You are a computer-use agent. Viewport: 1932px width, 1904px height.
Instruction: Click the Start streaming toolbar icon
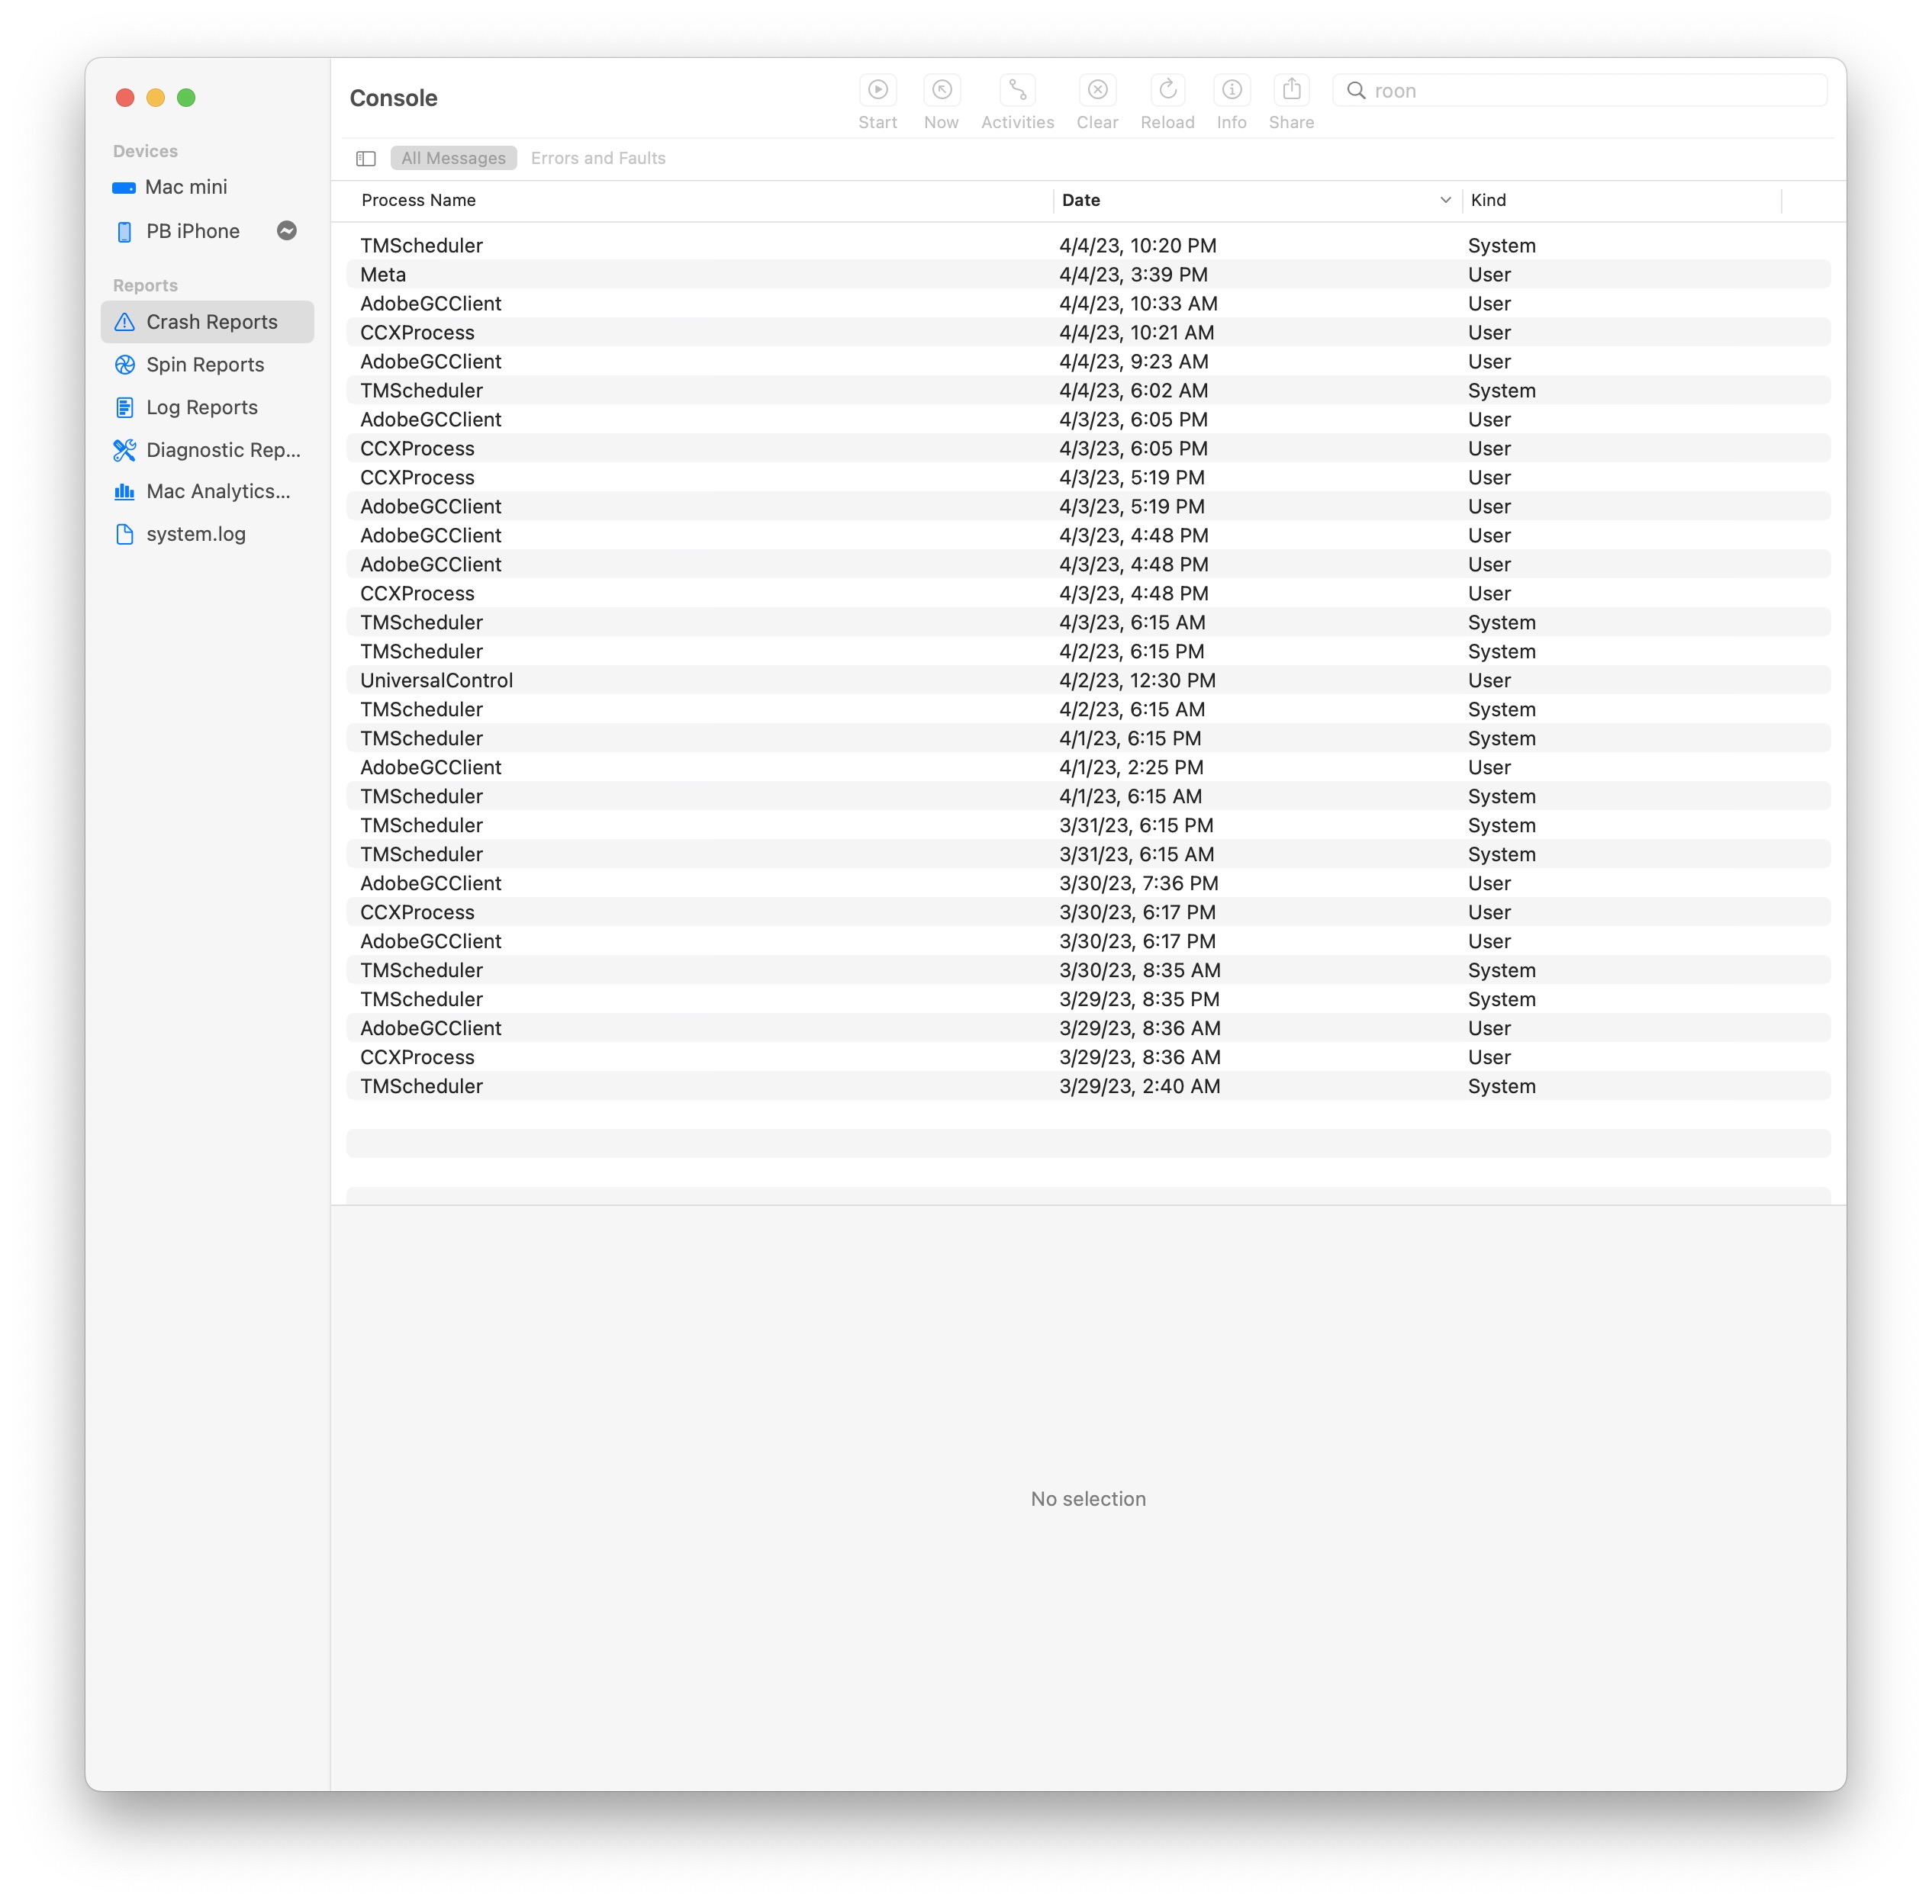click(877, 91)
